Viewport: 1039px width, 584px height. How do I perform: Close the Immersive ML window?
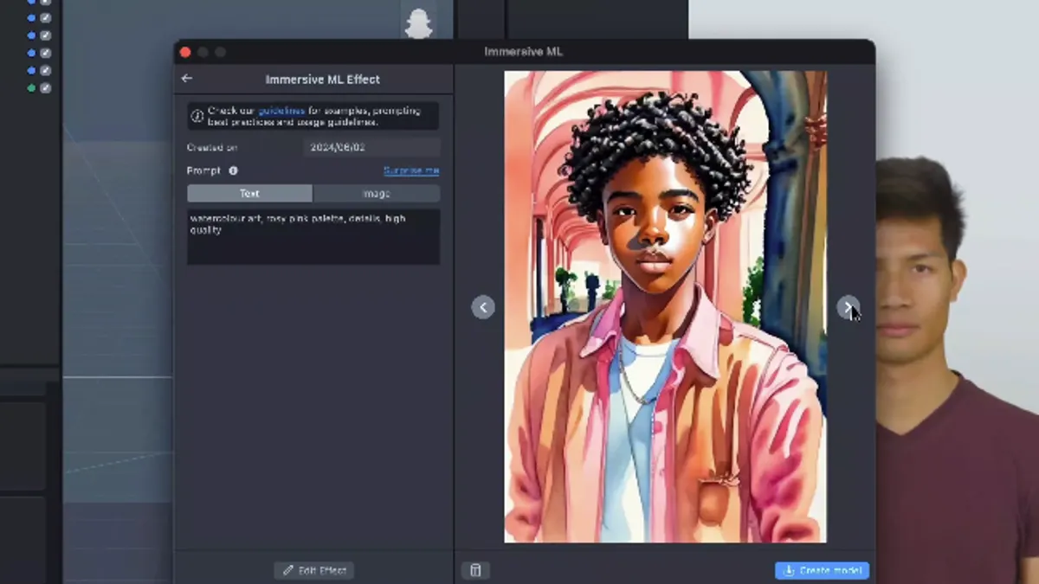[x=185, y=52]
